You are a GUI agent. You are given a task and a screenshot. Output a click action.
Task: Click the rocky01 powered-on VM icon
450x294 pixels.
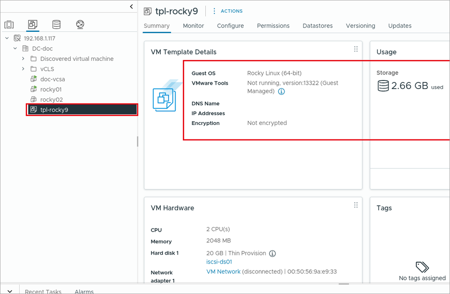pos(34,89)
